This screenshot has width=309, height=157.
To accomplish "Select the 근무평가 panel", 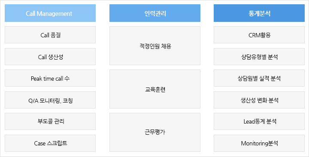I will (x=155, y=133).
